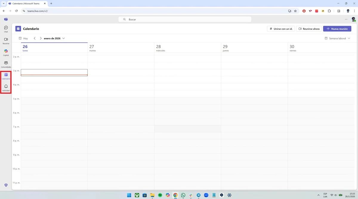This screenshot has height=199, width=358.
Task: Open the Chat section in Teams sidebar
Action: (6, 29)
